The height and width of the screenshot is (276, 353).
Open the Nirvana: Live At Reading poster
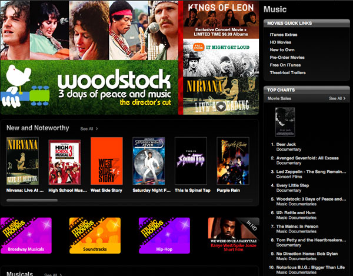(x=22, y=161)
